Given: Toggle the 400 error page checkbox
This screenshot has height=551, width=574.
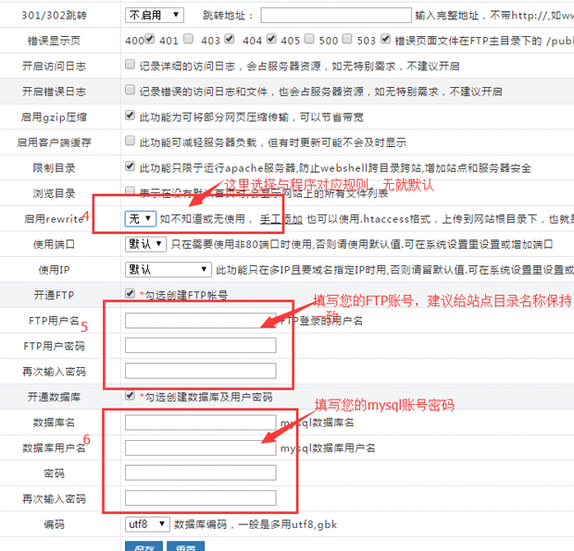Looking at the screenshot, I should click(150, 41).
